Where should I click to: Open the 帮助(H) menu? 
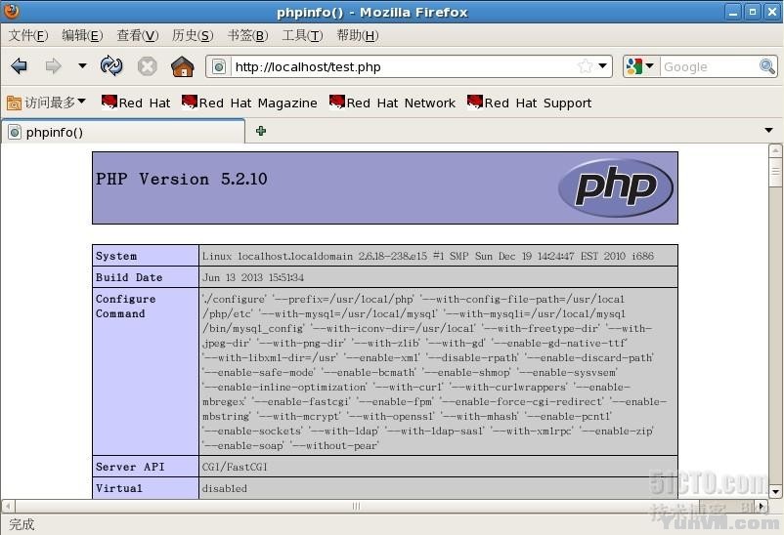(x=358, y=35)
